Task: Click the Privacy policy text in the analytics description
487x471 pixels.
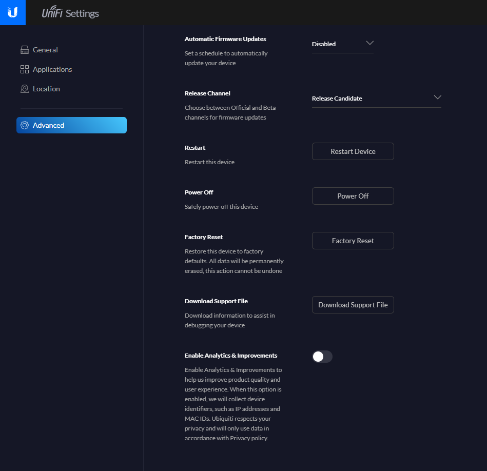Action: 248,438
